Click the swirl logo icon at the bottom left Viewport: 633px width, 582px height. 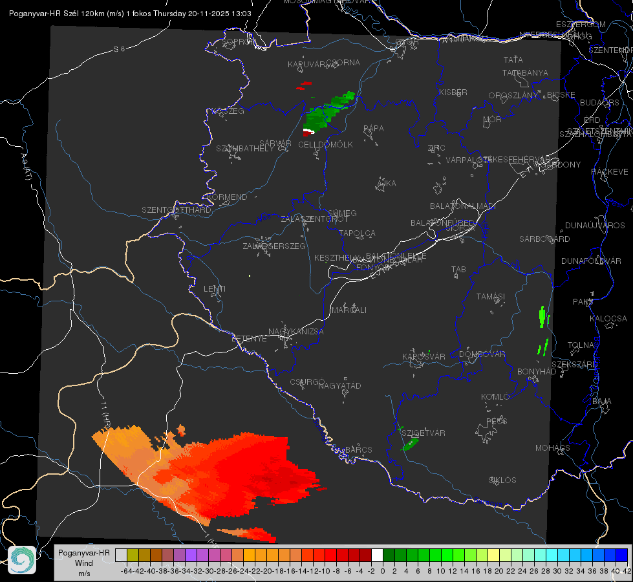22,560
